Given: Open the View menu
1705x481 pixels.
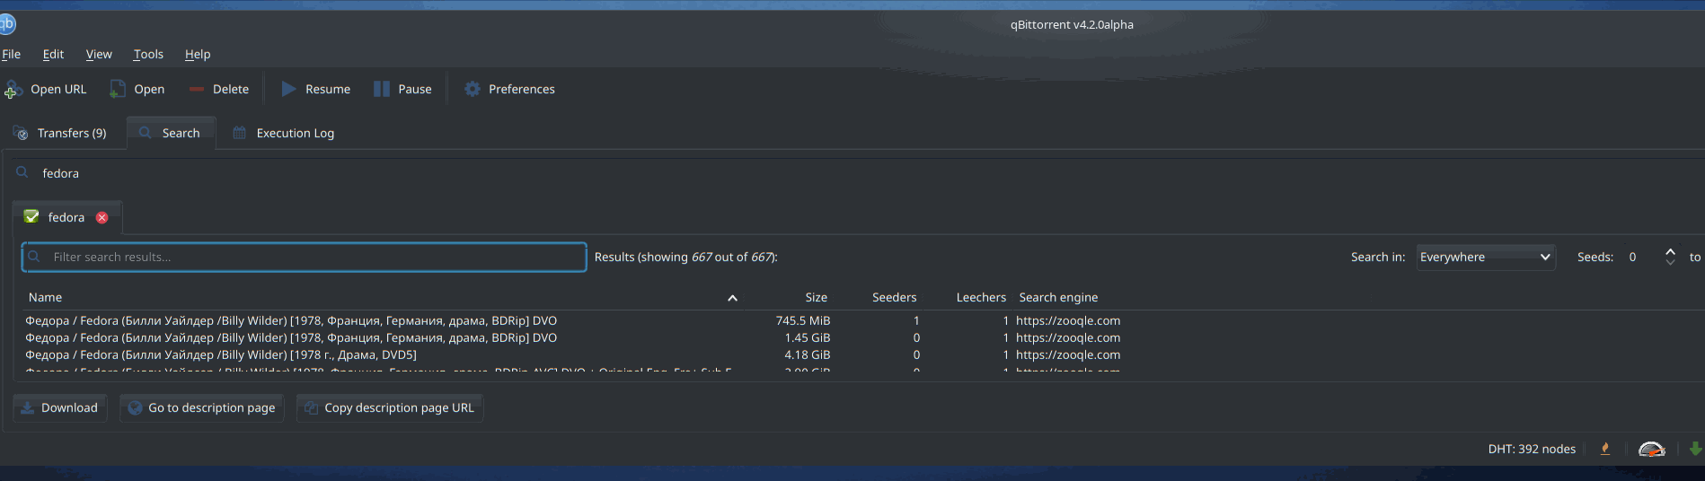Looking at the screenshot, I should click(x=99, y=54).
